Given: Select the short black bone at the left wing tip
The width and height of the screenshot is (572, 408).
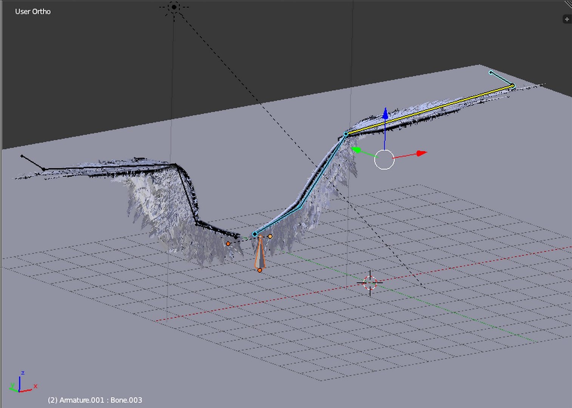Looking at the screenshot, I should tap(32, 162).
